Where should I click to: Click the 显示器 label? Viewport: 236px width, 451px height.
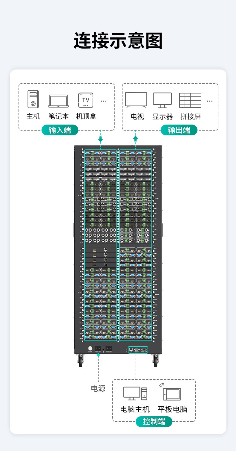tap(163, 116)
